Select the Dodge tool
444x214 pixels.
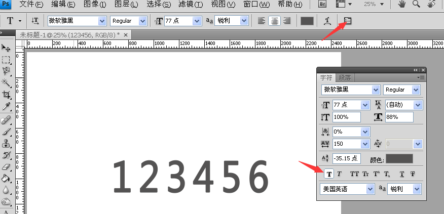coord(6,202)
